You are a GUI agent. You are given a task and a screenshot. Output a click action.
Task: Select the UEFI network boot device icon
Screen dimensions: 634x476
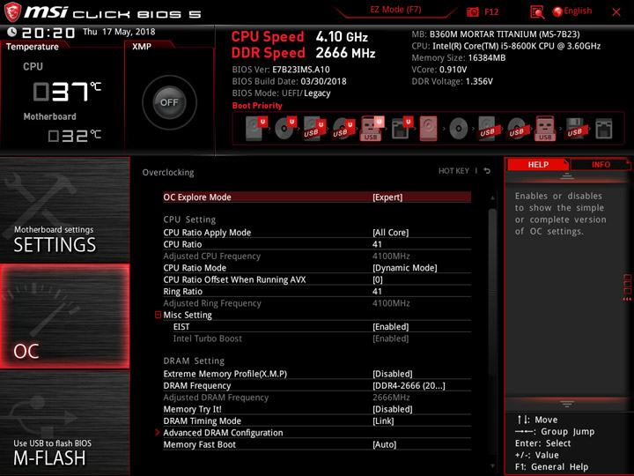click(x=402, y=129)
